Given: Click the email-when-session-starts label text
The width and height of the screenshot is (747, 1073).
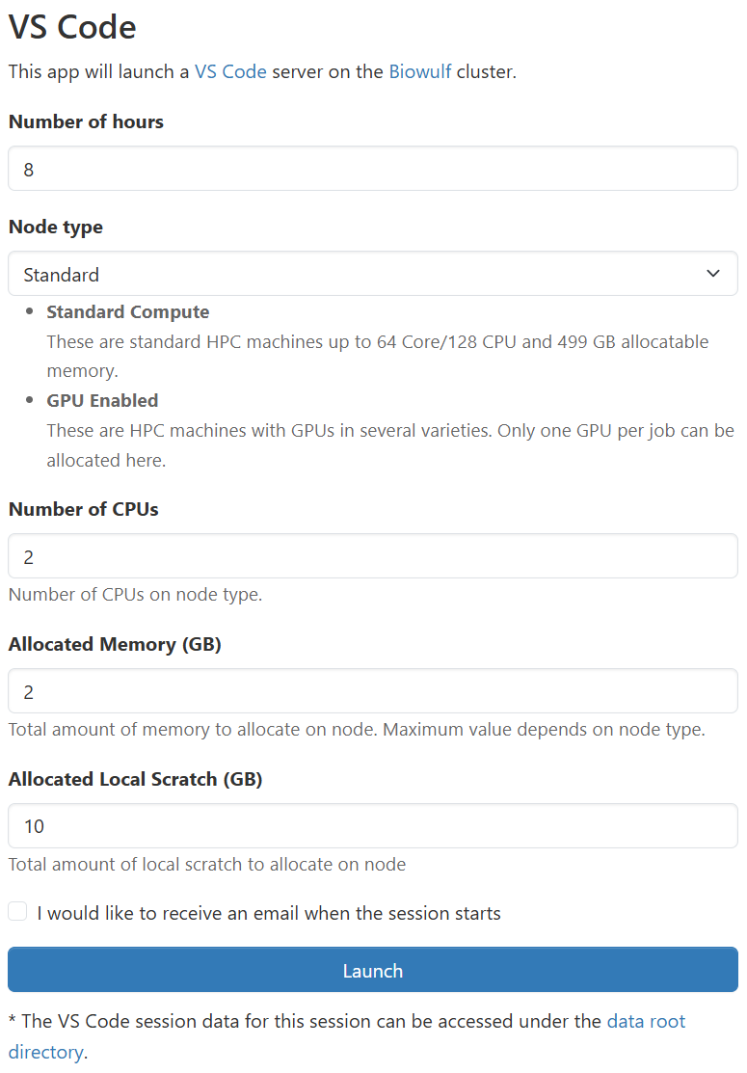Looking at the screenshot, I should 269,913.
